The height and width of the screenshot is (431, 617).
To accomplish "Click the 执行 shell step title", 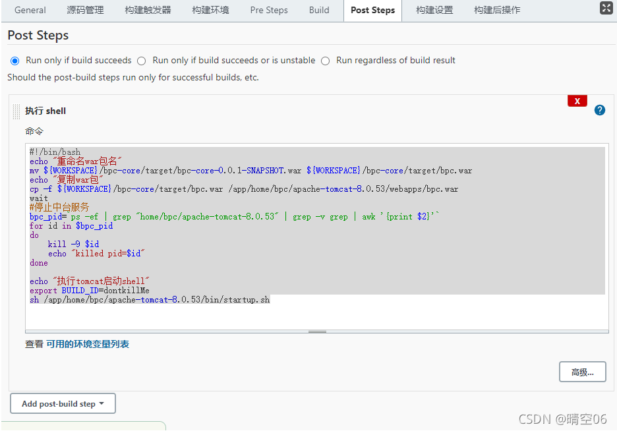I will [45, 111].
